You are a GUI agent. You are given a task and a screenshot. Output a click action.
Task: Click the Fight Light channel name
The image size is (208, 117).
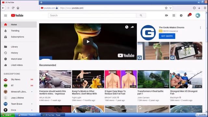[77, 97]
